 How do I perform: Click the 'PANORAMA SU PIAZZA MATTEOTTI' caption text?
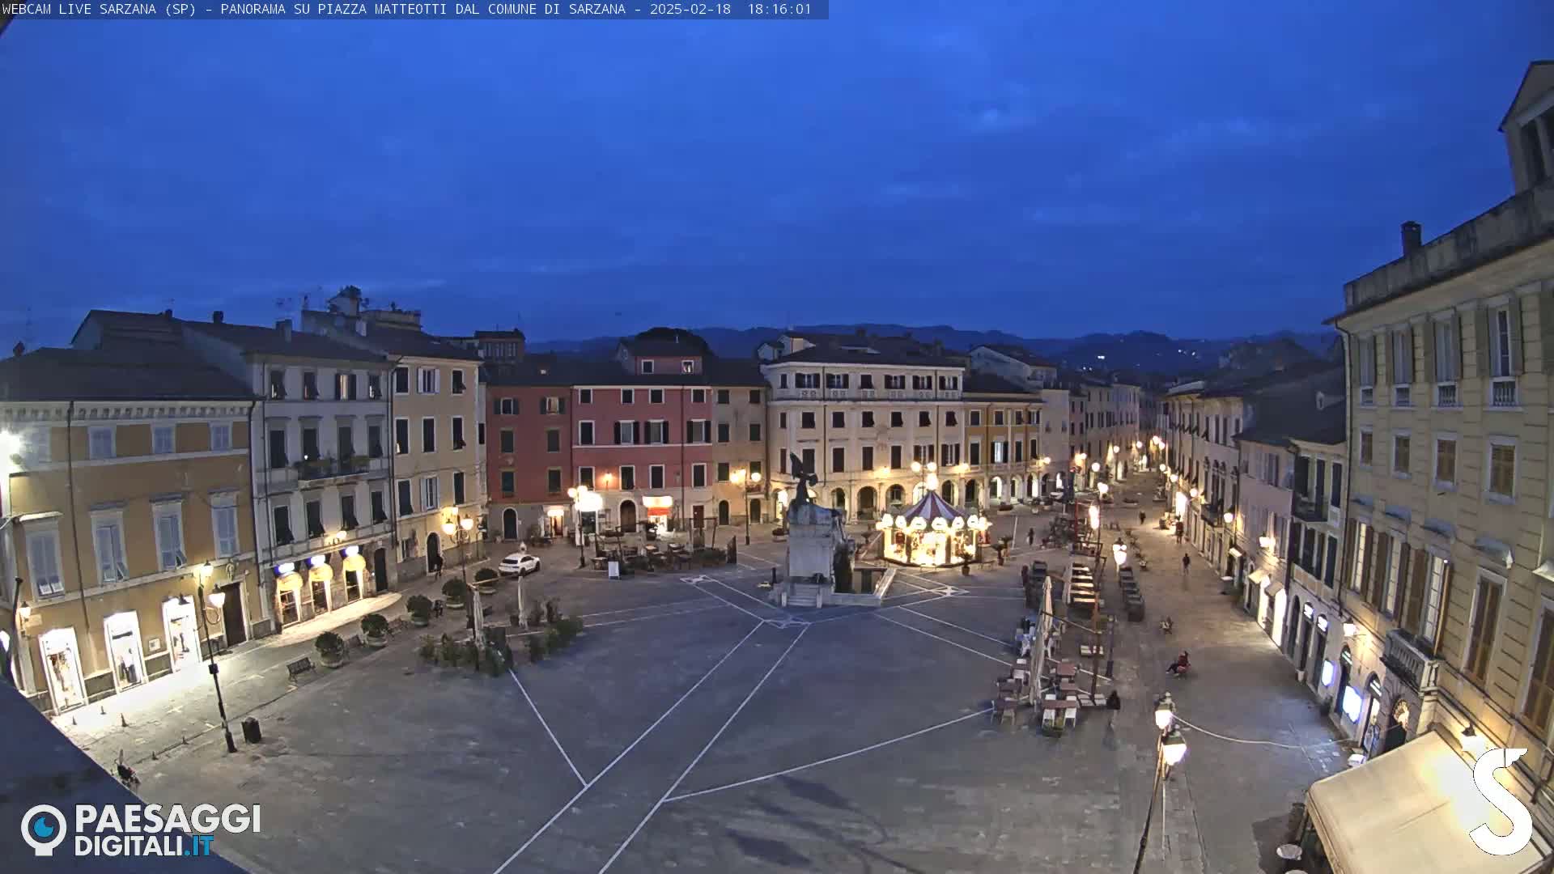coord(335,9)
